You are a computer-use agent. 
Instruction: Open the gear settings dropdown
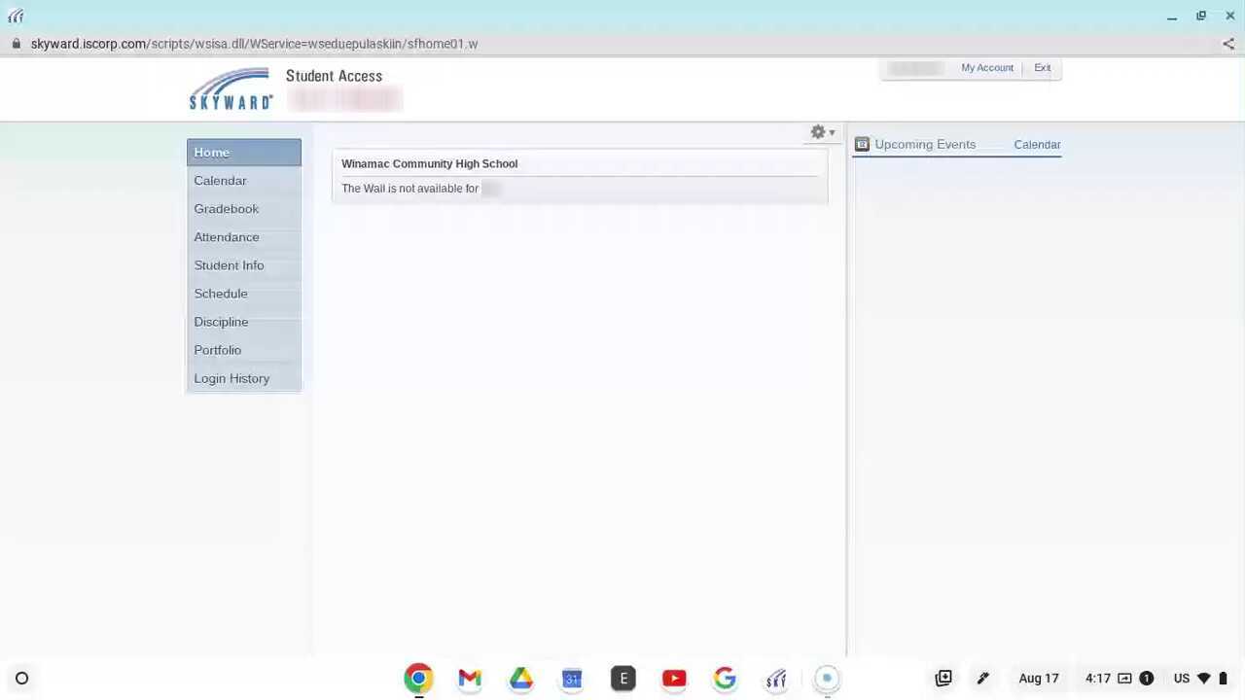pos(822,132)
